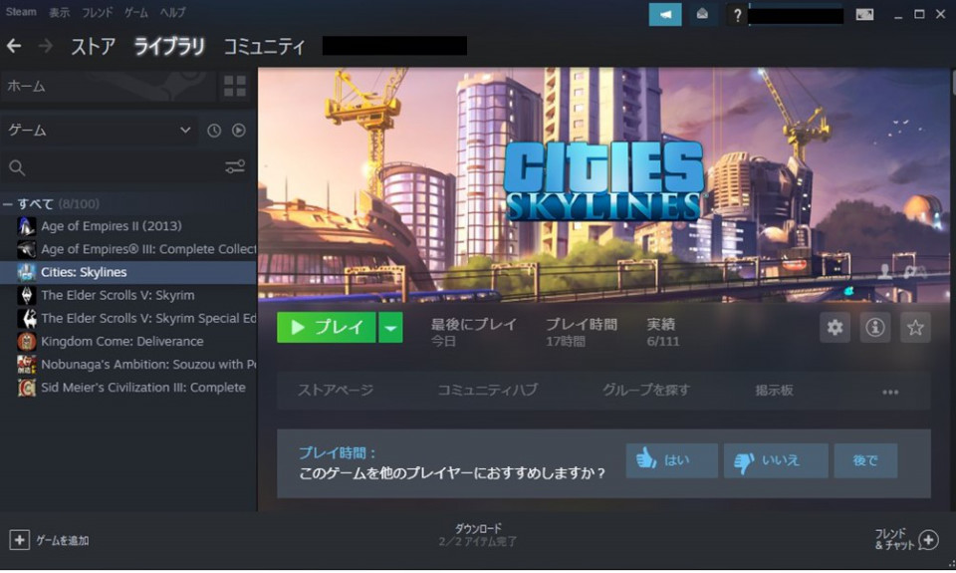Viewport: 956px width, 573px height.
Task: Open the ゲーム menu in the menu bar
Action: coord(136,12)
